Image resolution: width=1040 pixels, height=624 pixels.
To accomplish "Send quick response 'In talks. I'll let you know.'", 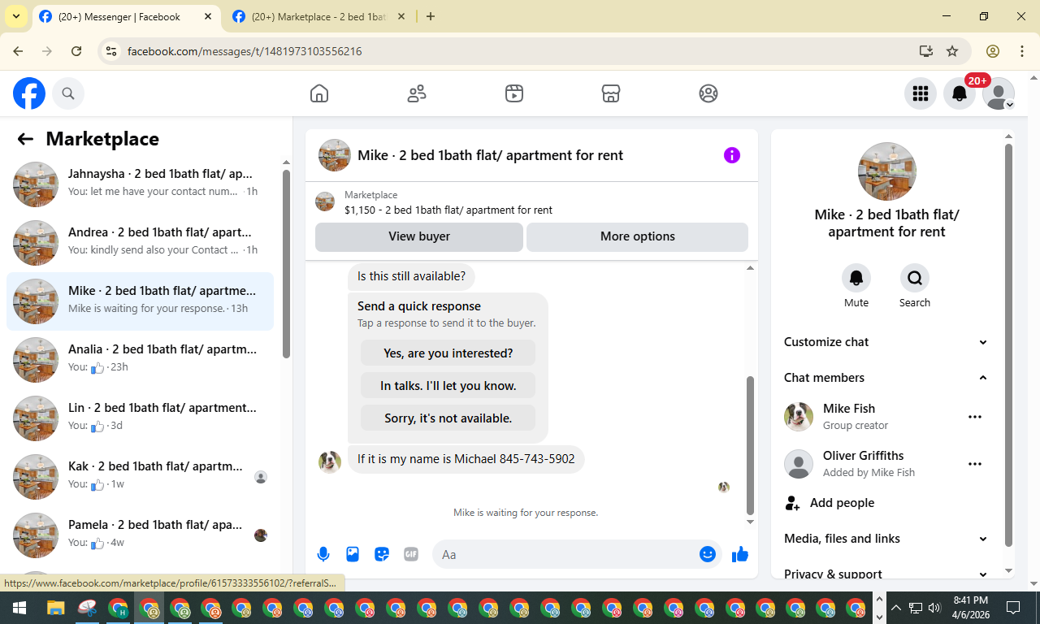I will tap(448, 386).
